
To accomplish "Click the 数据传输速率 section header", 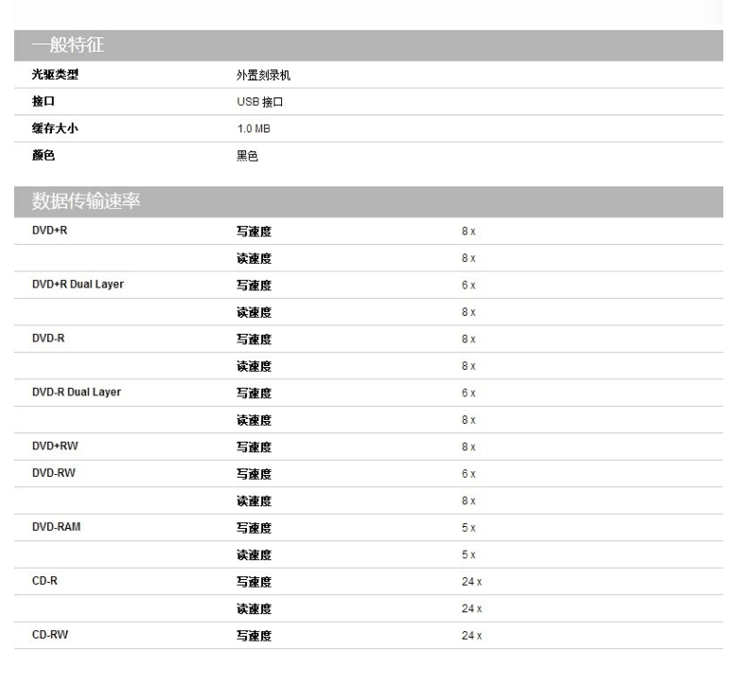I will [x=87, y=202].
